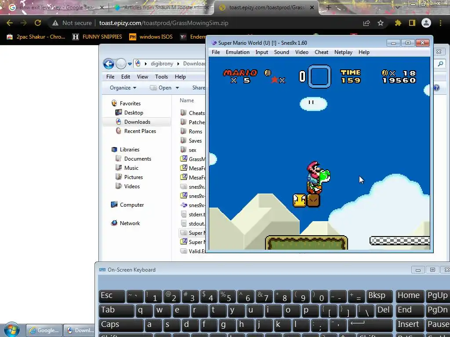Viewport: 450px width, 337px height.
Task: Click Bksp key on On-Screen Keyboard
Action: 379,296
